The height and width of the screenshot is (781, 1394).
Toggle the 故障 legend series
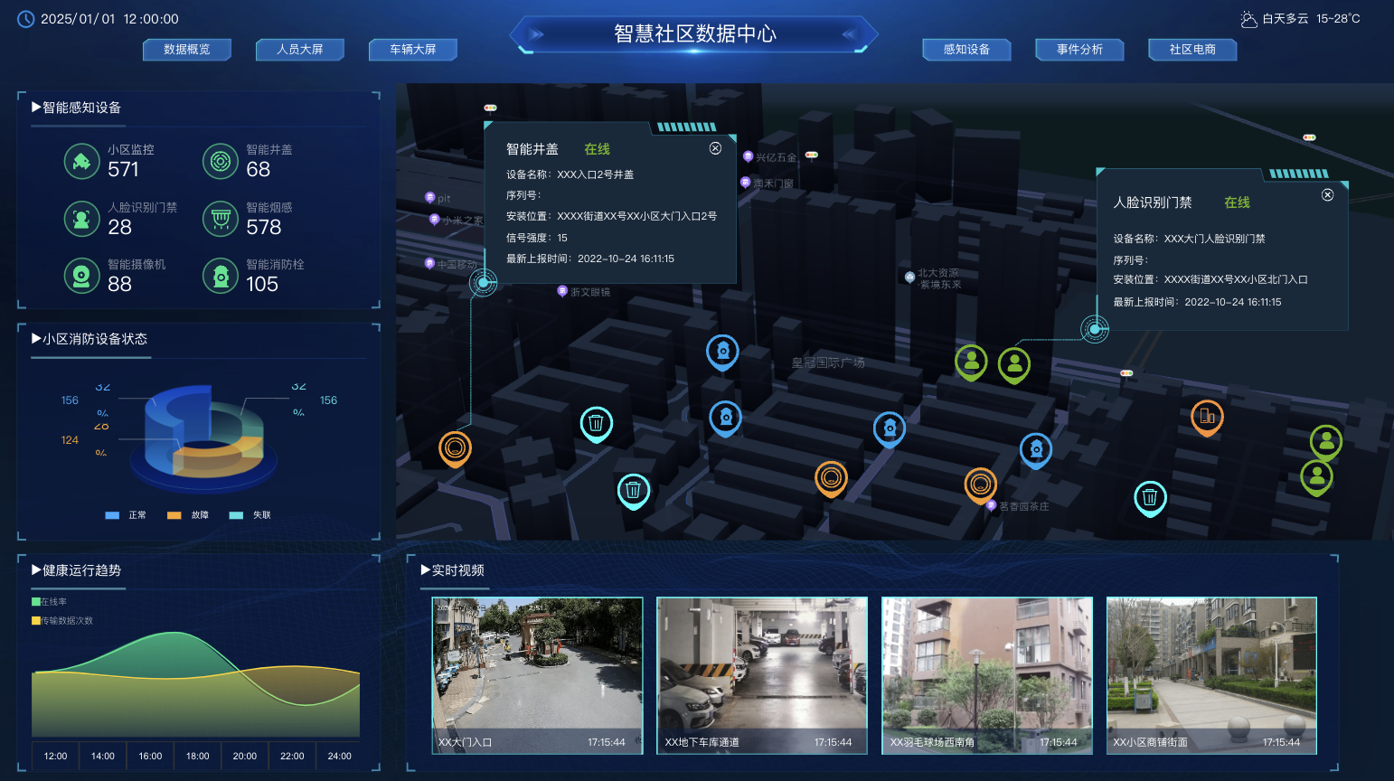click(174, 515)
